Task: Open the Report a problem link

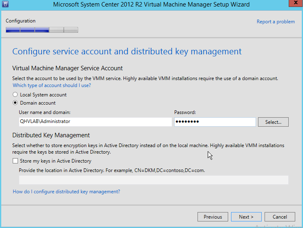Action: tap(275, 22)
